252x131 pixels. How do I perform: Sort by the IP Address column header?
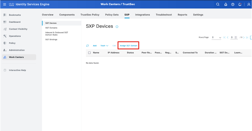point(114,53)
